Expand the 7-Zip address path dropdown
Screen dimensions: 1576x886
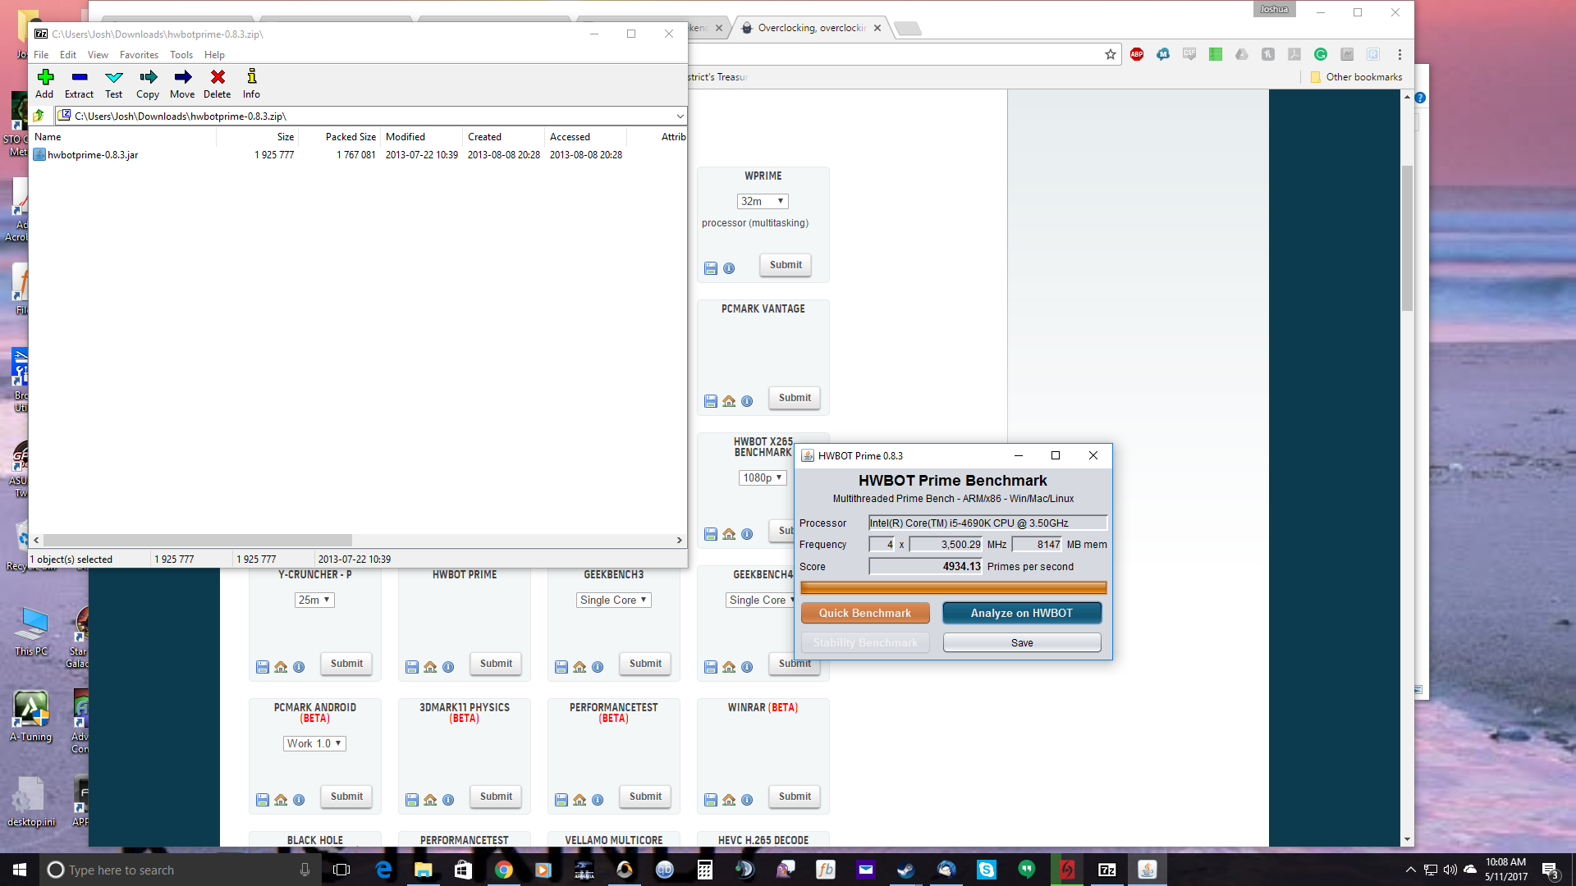tap(680, 116)
